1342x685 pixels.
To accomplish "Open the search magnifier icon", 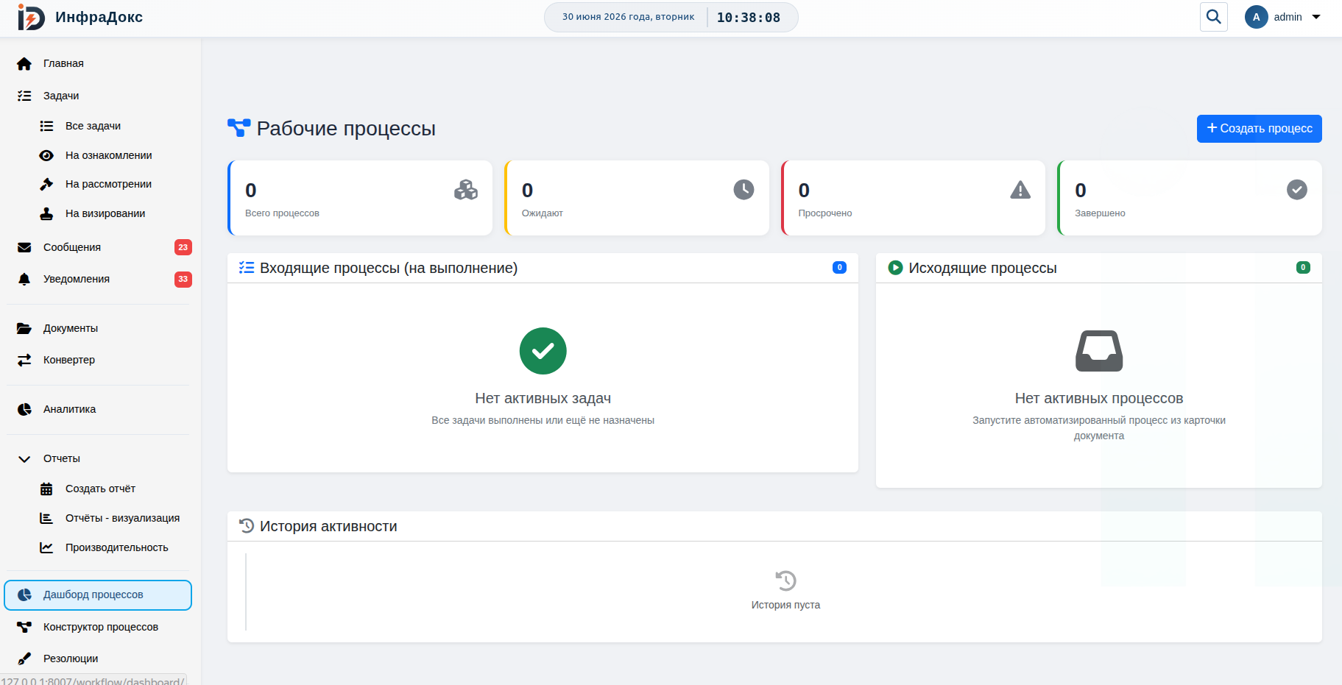I will (x=1214, y=17).
